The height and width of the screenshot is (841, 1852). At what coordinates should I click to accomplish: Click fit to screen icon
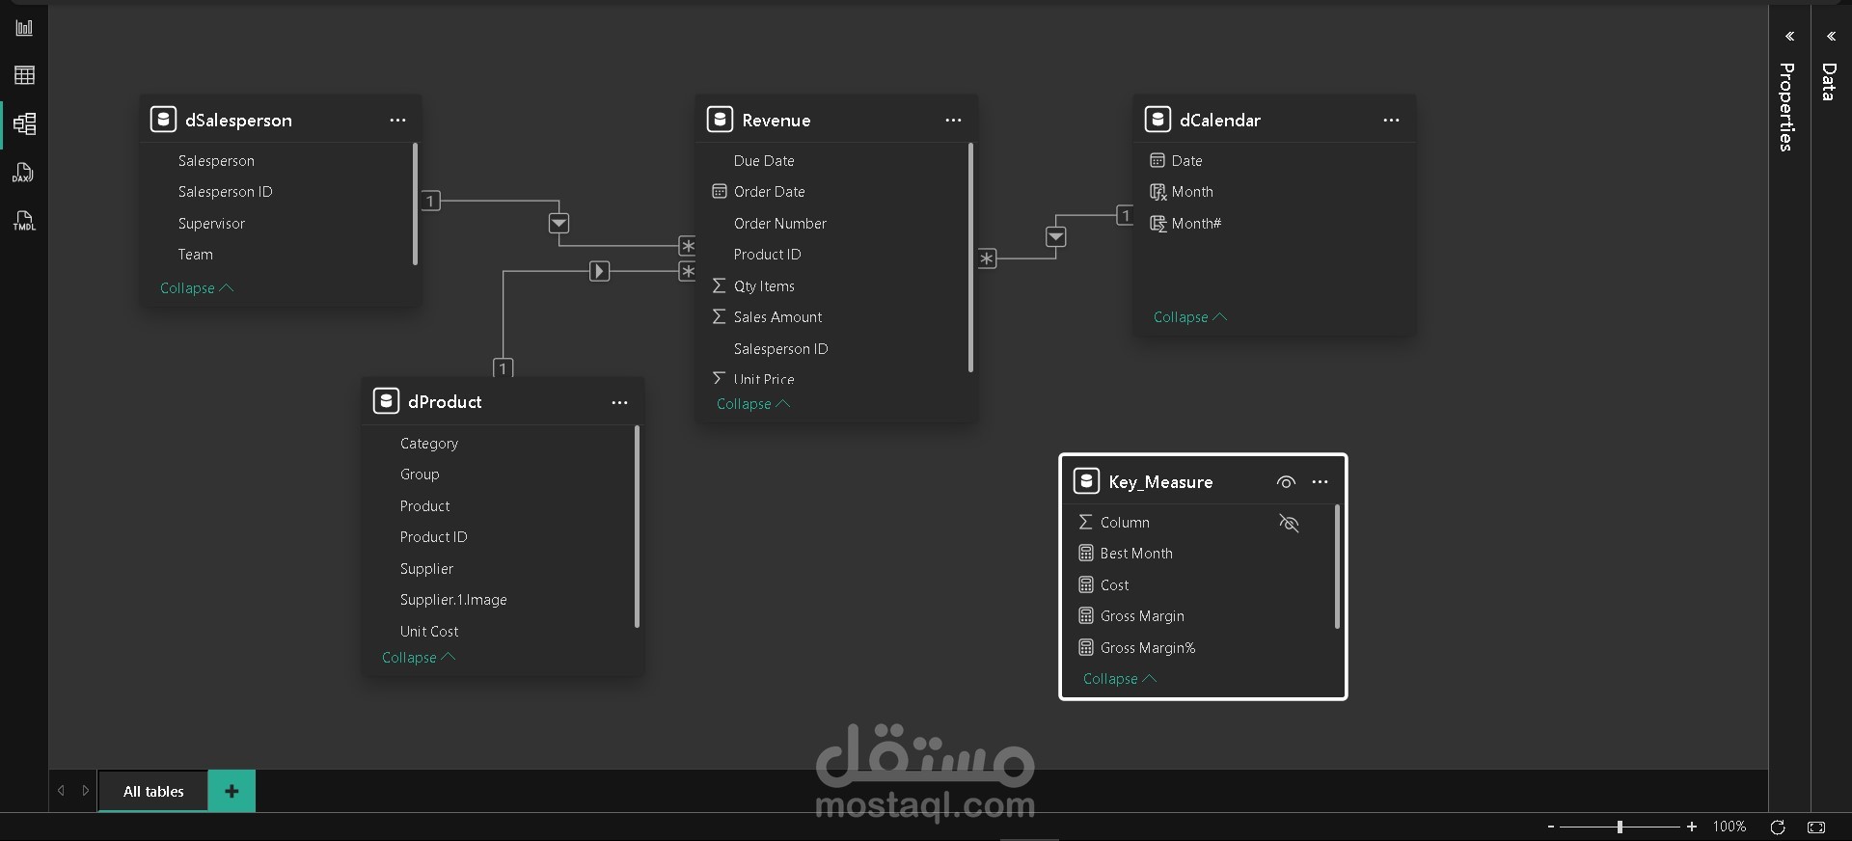coord(1816,827)
